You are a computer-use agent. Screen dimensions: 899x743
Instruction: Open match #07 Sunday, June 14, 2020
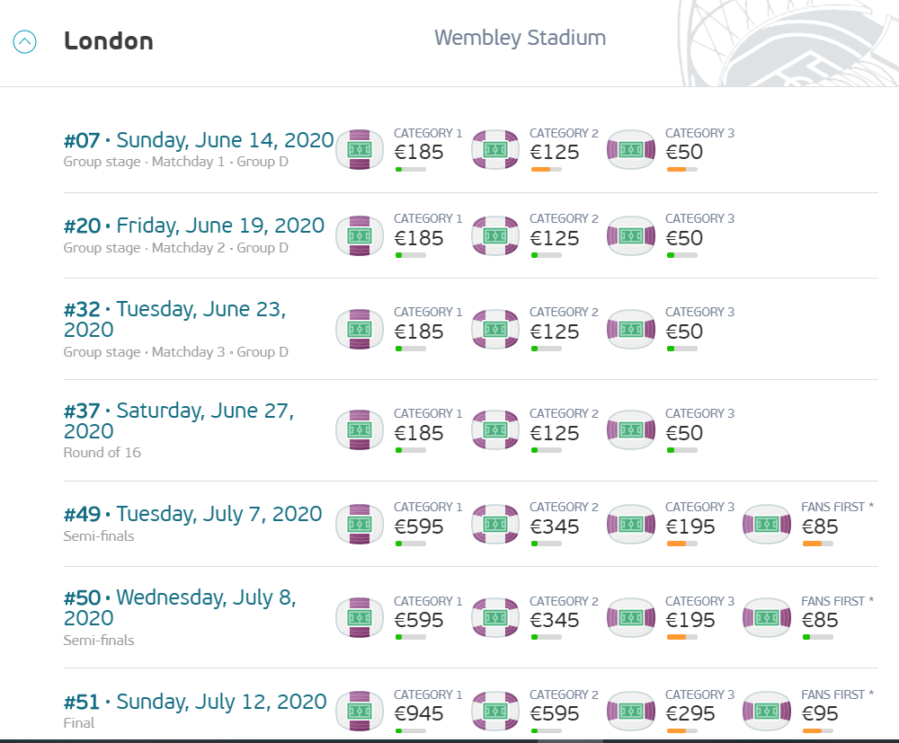pyautogui.click(x=199, y=140)
